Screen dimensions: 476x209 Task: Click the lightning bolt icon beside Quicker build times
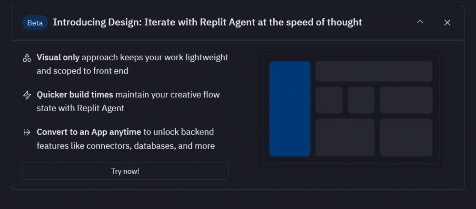[x=27, y=95]
